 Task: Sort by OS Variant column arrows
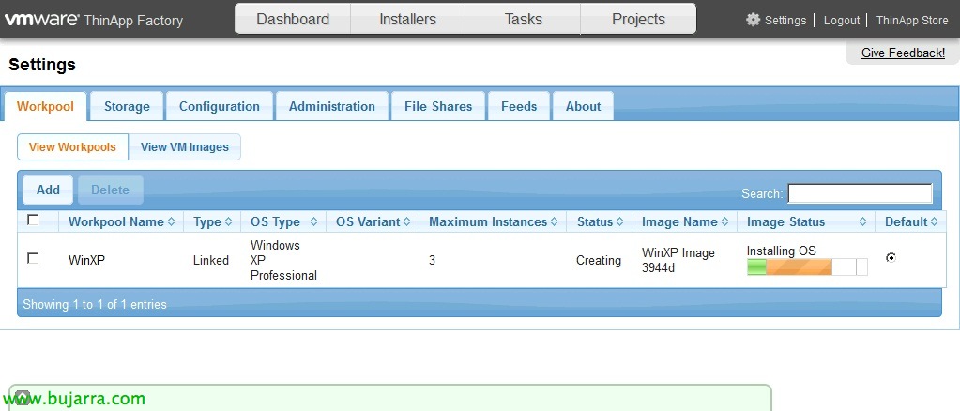[406, 221]
